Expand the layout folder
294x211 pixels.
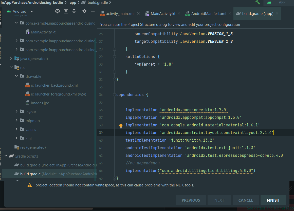click(x=16, y=112)
